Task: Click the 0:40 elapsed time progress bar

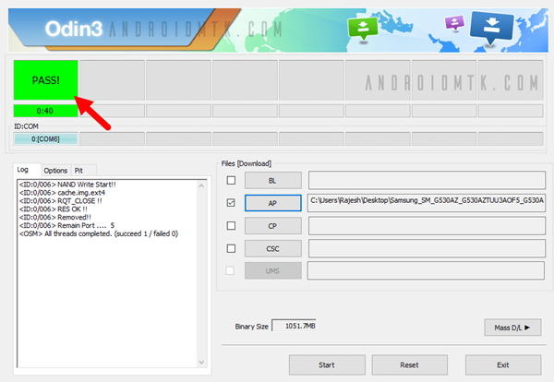Action: pos(45,111)
